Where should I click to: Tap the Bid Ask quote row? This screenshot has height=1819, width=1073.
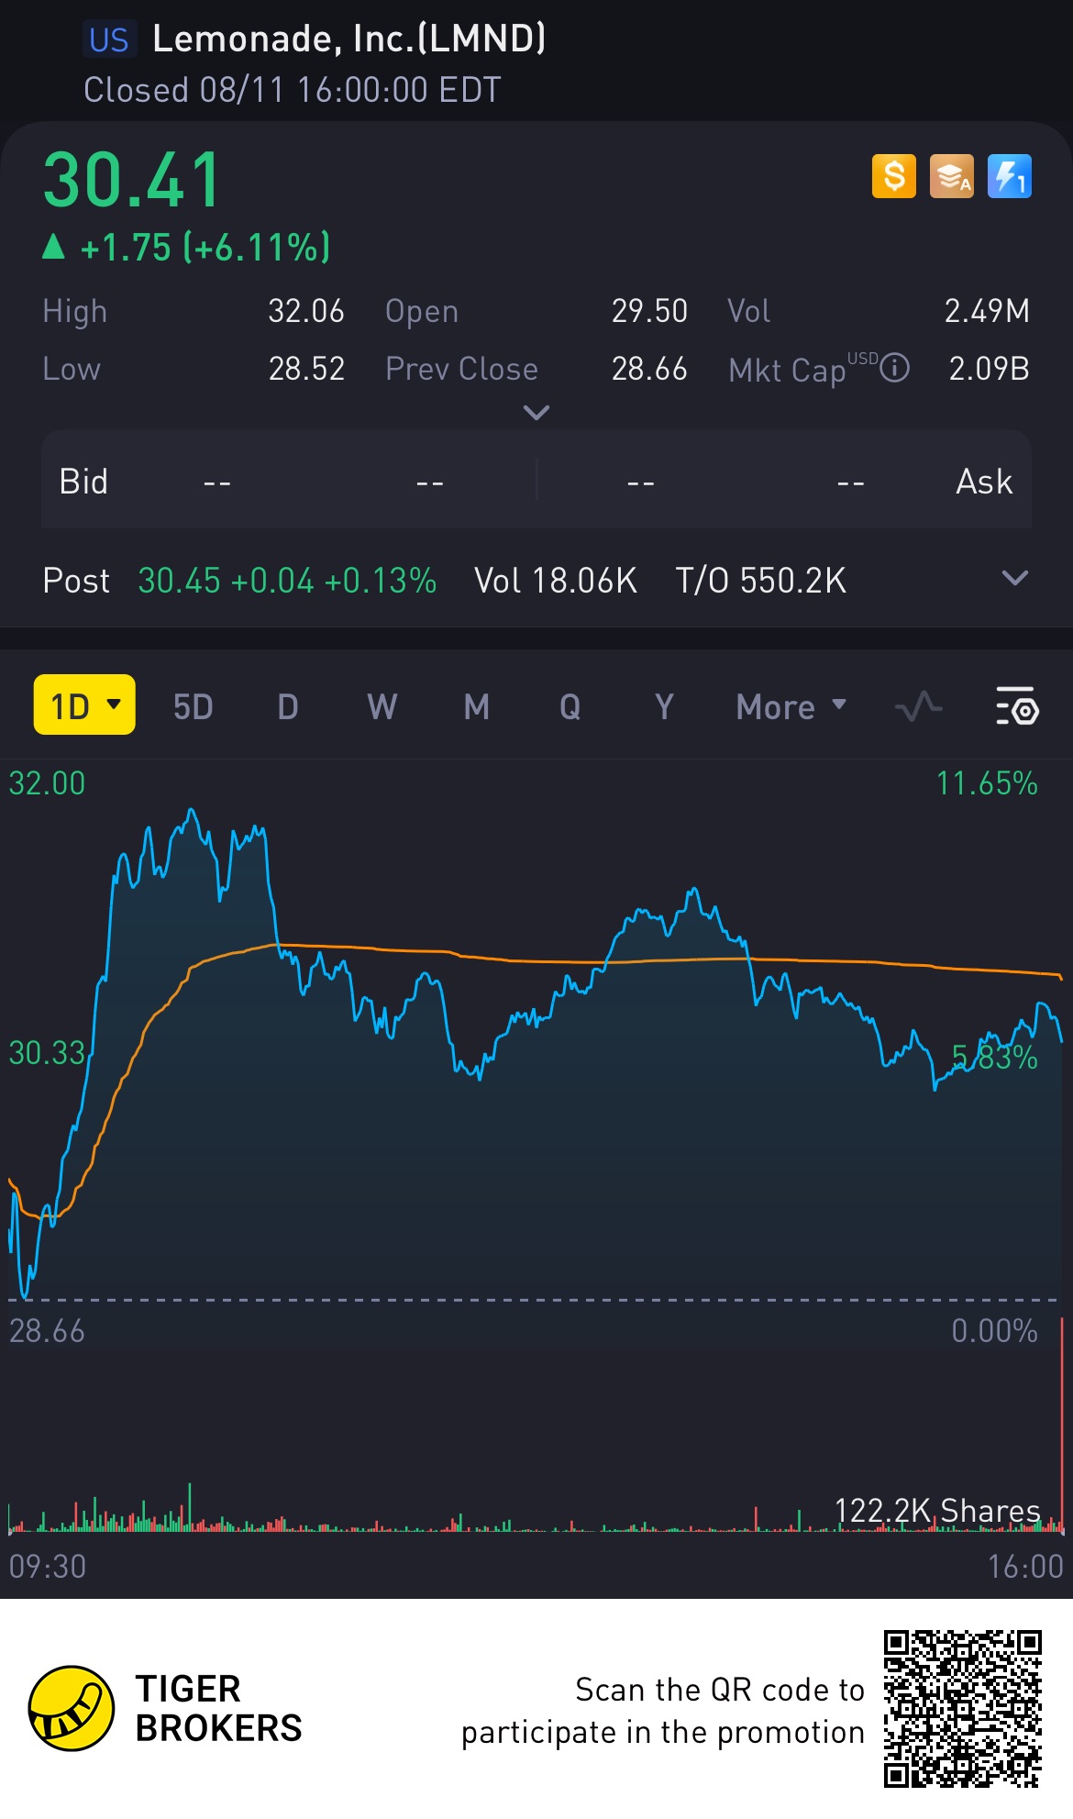coord(536,482)
